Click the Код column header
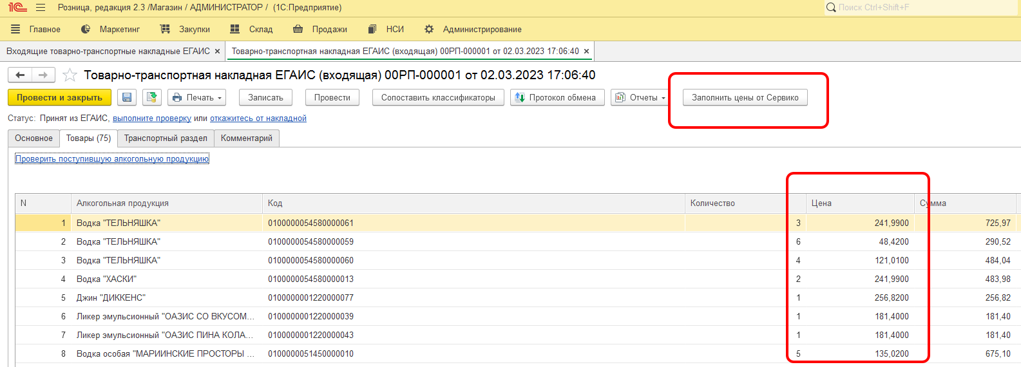Viewport: 1021px width, 367px height. pyautogui.click(x=473, y=203)
